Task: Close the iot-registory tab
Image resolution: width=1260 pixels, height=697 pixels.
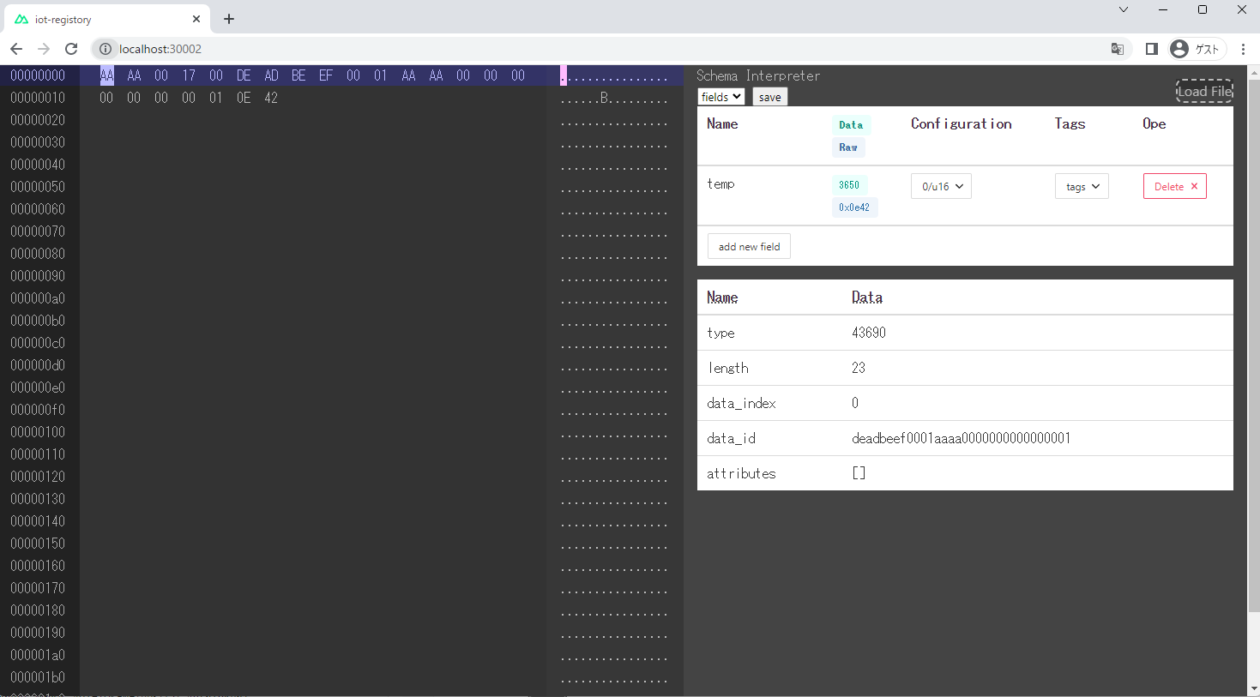Action: 196,19
